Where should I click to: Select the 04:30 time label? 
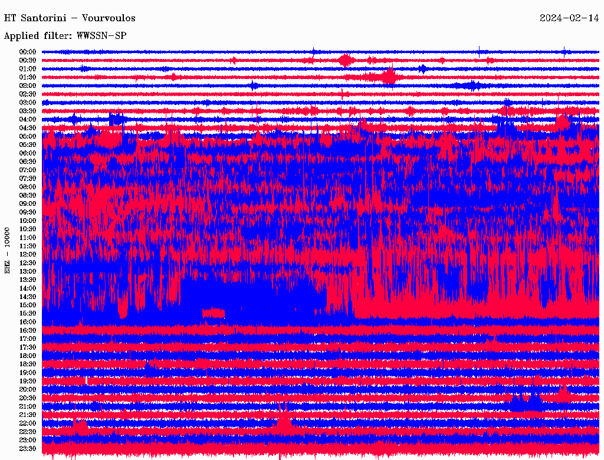[28, 128]
